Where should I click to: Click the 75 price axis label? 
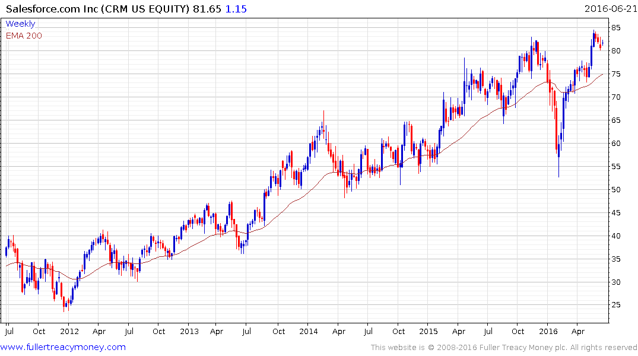(x=615, y=74)
